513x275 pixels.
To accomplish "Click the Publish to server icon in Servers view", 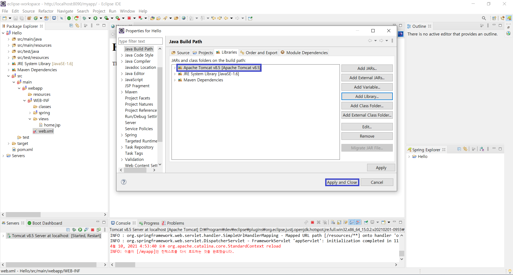I will pos(99,230).
